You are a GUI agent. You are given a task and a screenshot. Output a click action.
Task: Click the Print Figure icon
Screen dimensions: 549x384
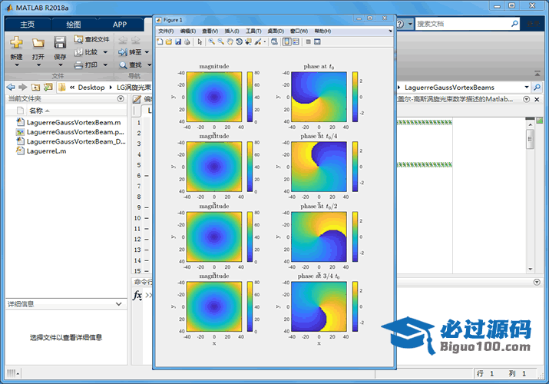pos(187,41)
